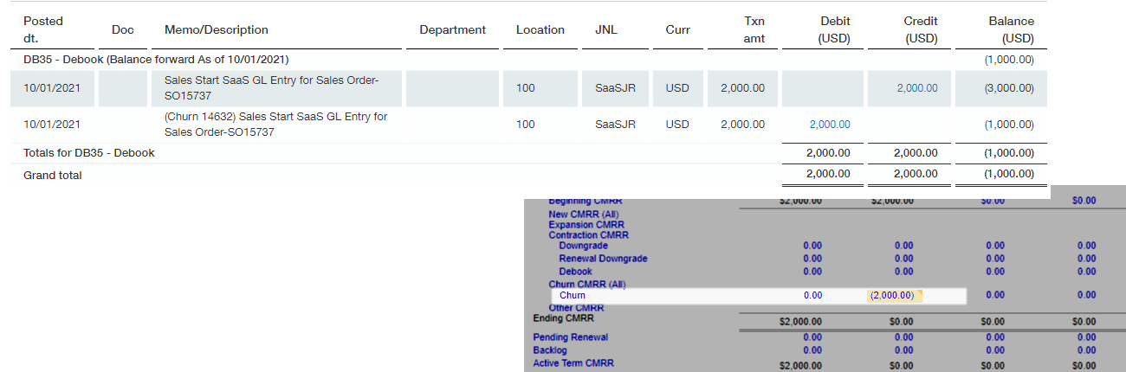Viewport: 1126px width, 372px height.
Task: Click the Expansion CMRR row label
Action: pos(586,225)
